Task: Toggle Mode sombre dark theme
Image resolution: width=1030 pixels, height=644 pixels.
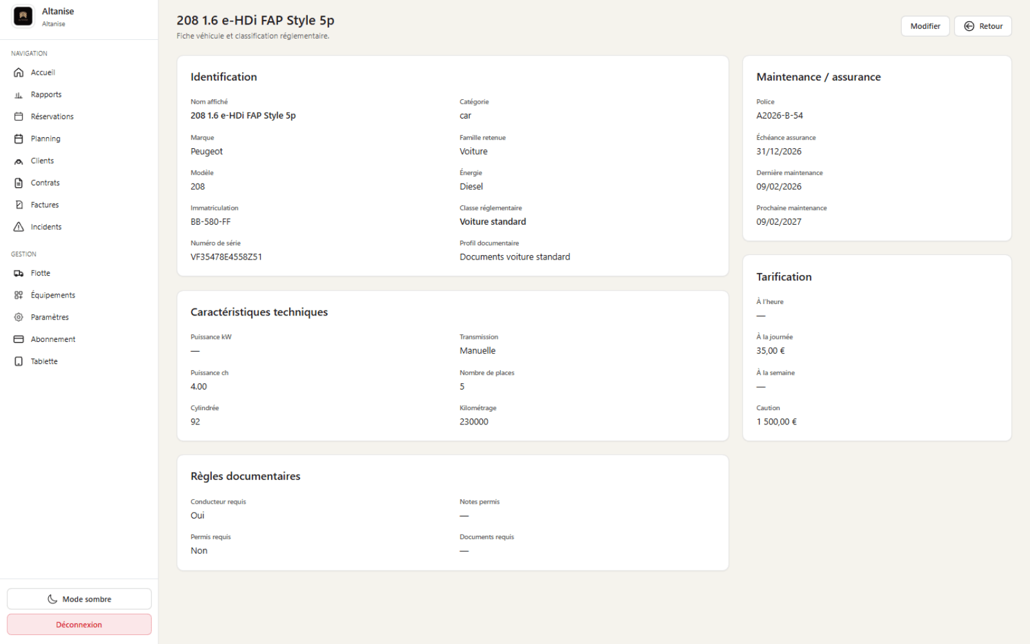Action: (x=79, y=599)
